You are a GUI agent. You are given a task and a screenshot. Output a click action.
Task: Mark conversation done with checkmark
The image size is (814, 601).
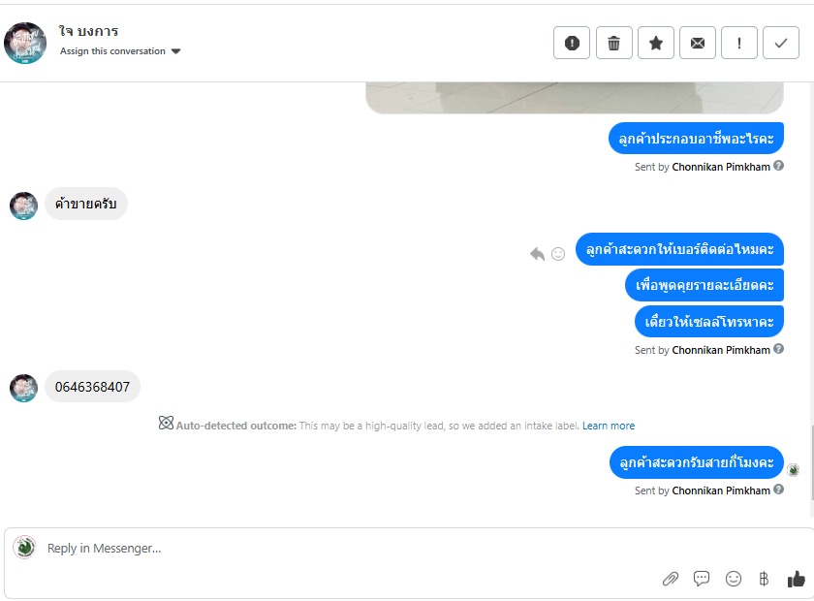point(781,43)
